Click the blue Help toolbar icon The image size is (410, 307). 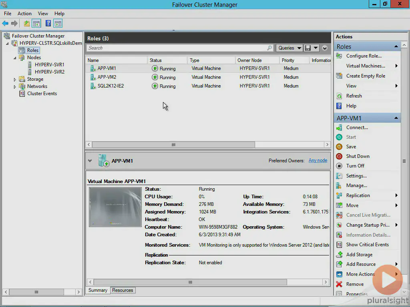click(48, 24)
